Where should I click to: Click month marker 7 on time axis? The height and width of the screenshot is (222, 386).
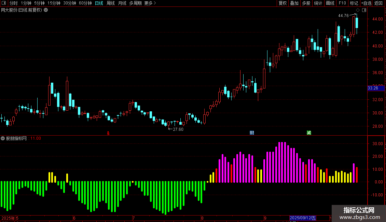click(x=134, y=218)
